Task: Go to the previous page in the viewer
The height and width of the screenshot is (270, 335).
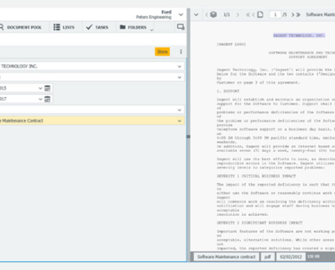Action: [x=254, y=15]
